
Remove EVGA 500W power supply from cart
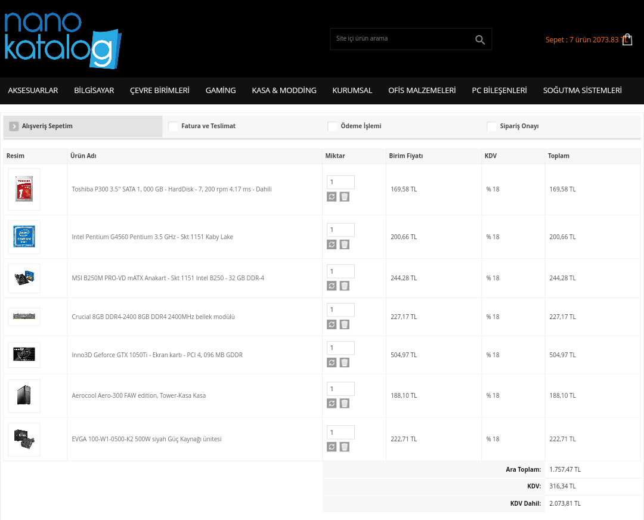(345, 447)
